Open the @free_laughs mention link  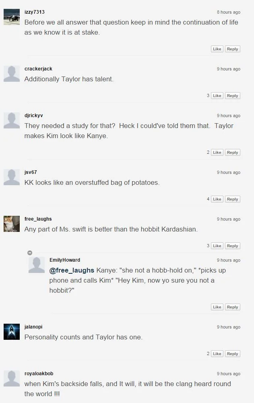[x=72, y=271]
